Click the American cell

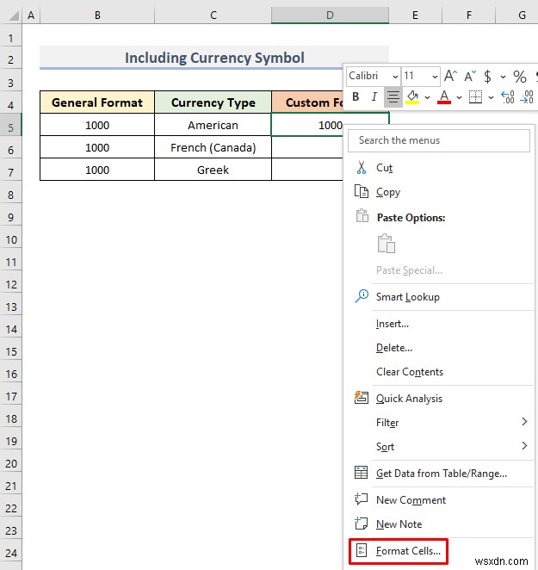(213, 125)
